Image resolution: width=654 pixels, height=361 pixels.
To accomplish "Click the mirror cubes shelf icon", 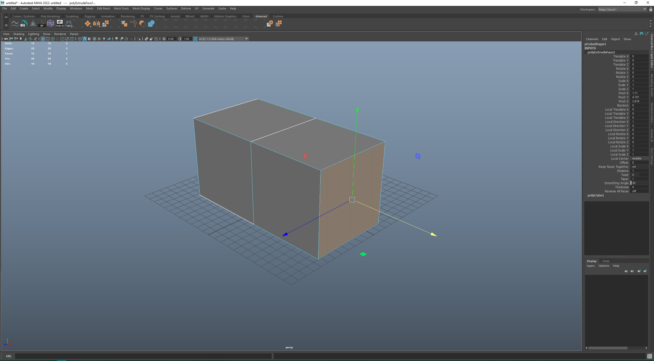I will [x=96, y=24].
